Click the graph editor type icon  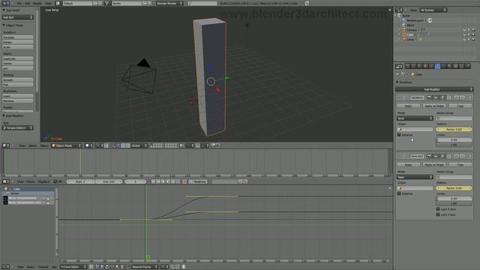pyautogui.click(x=5, y=267)
